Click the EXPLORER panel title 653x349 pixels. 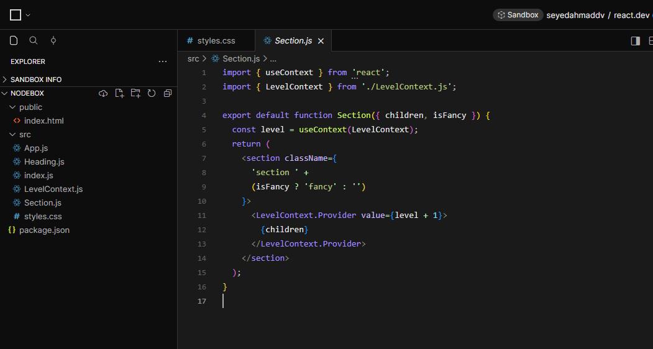28,61
